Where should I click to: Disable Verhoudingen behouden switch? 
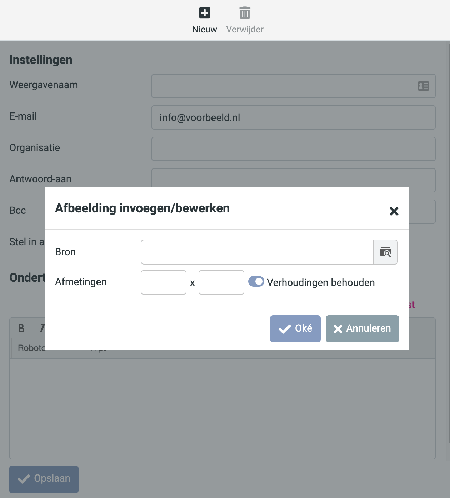tap(256, 282)
